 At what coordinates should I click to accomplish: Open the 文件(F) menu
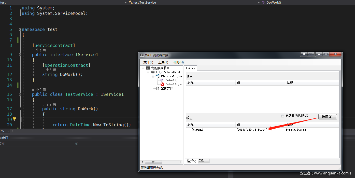pyautogui.click(x=148, y=62)
